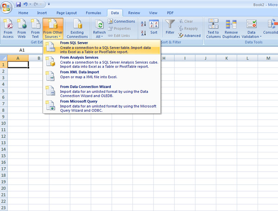
Task: Choose From Analysis Services menu item
Action: tap(102, 62)
